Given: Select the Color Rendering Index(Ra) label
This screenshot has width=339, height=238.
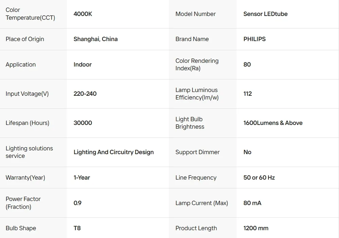Looking at the screenshot, I should click(197, 65).
